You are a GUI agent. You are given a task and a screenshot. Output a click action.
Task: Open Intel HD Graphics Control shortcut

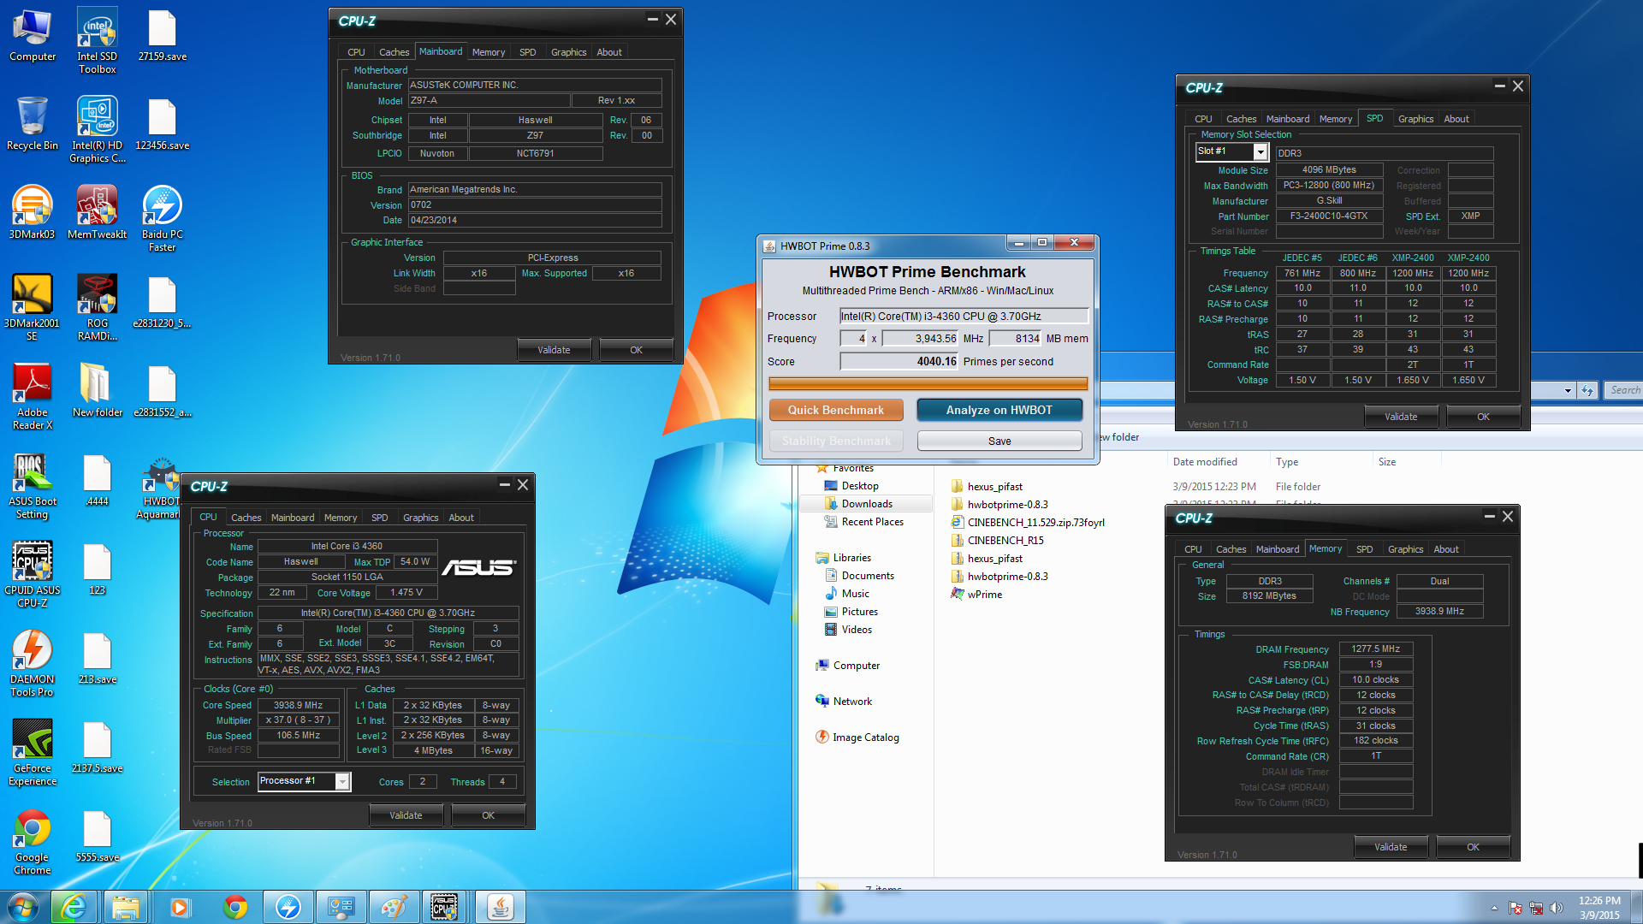(98, 129)
